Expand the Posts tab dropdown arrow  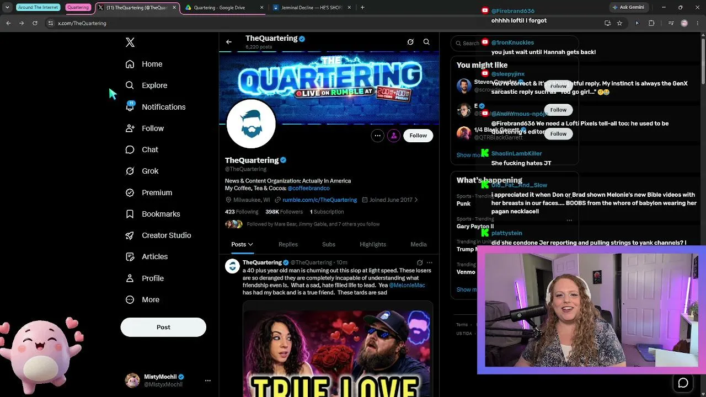(x=250, y=244)
